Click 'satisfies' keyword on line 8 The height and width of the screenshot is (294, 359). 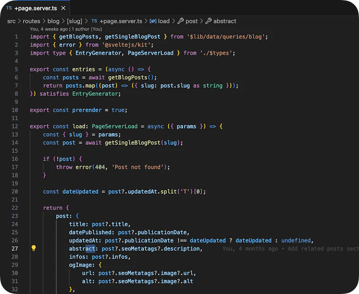click(x=54, y=94)
